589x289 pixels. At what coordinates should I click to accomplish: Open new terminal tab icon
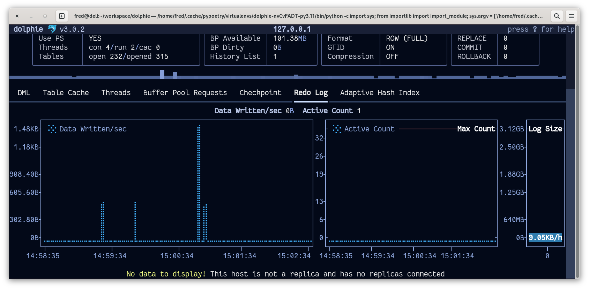[62, 16]
